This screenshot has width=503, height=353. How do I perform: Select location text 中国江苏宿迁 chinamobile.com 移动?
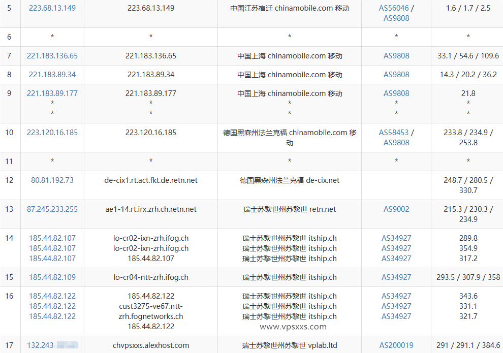[290, 8]
